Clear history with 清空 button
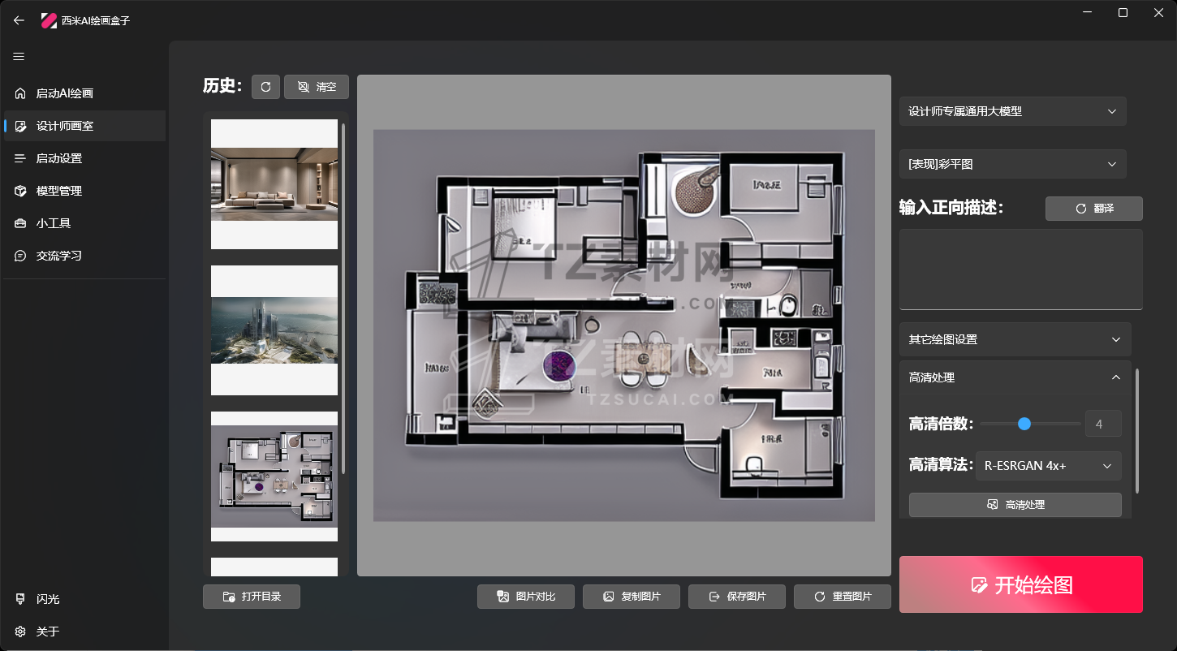This screenshot has height=651, width=1177. coord(317,87)
